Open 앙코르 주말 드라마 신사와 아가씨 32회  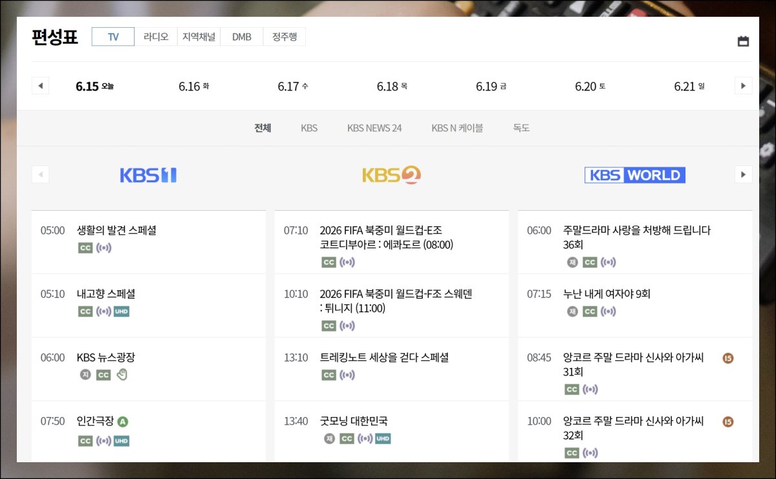point(633,428)
